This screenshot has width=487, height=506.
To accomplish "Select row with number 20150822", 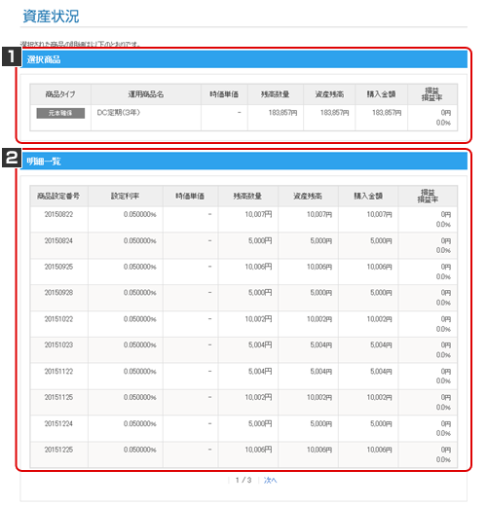I will [x=243, y=219].
